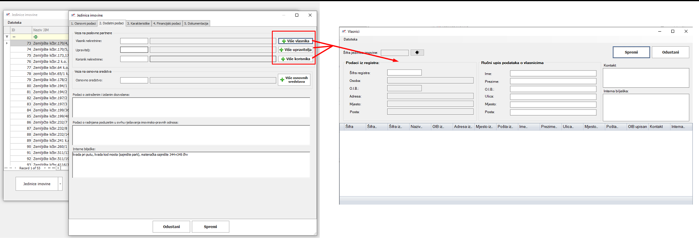
Task: Open 'Datoteka' menu in Vlasnici window
Action: pos(350,40)
